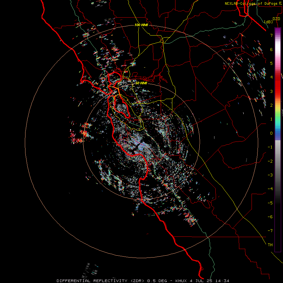This screenshot has height=283, width=283.
Task: Click the 7 value on color scale
Action: [271, 35]
